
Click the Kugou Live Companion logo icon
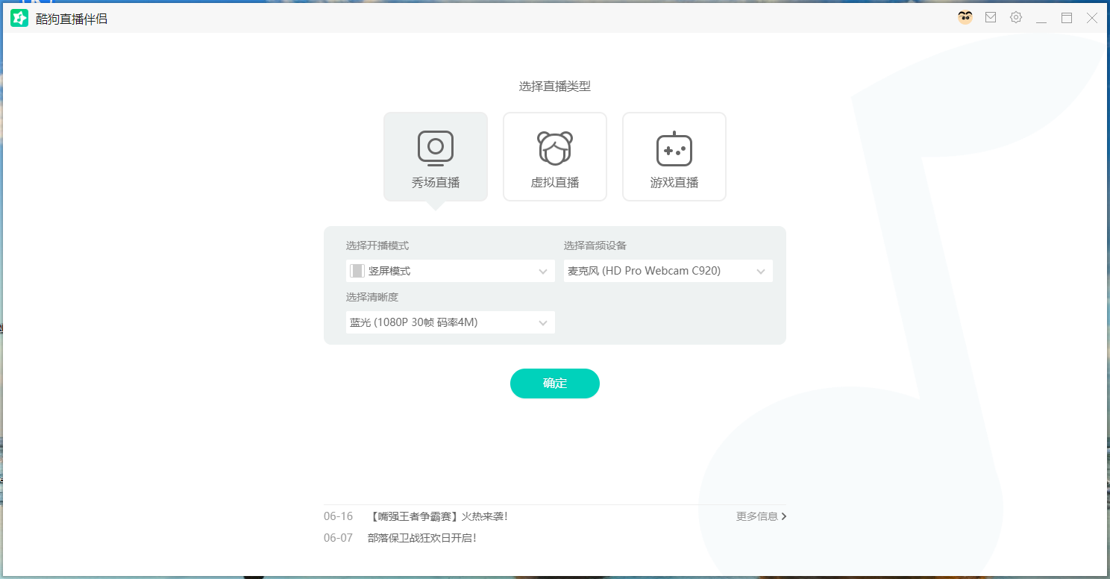tap(19, 18)
